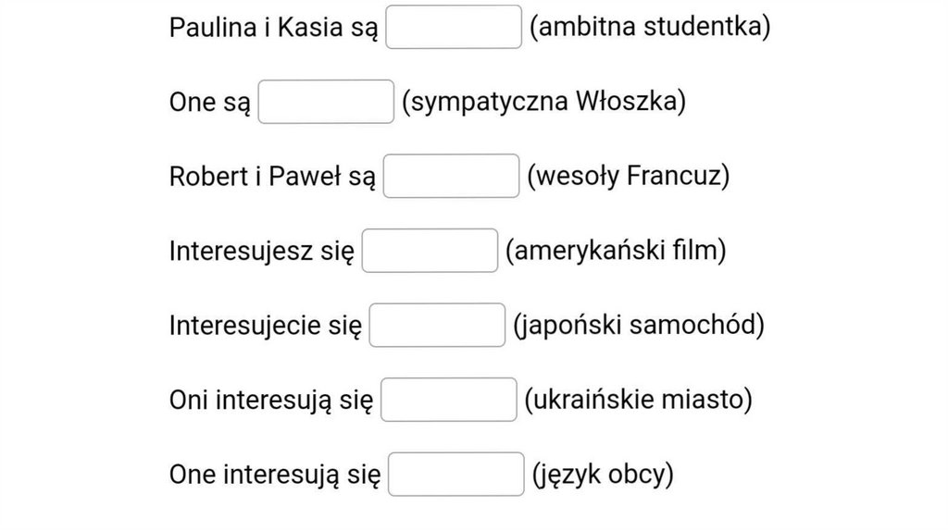The height and width of the screenshot is (531, 948).
Task: Click the hint '(ukraińskie miasto)'
Action: coord(637,400)
